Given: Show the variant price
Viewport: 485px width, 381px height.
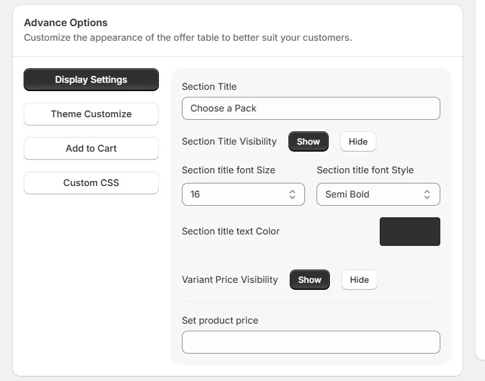Looking at the screenshot, I should point(310,280).
